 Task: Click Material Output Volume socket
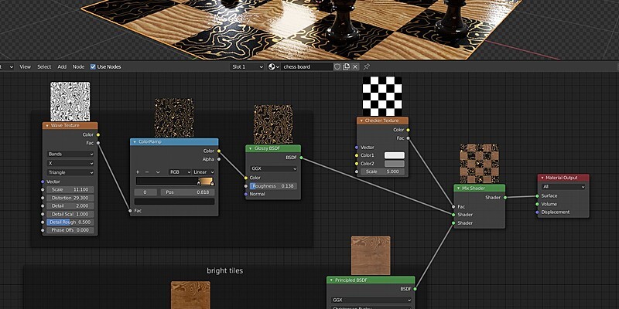[x=537, y=204]
